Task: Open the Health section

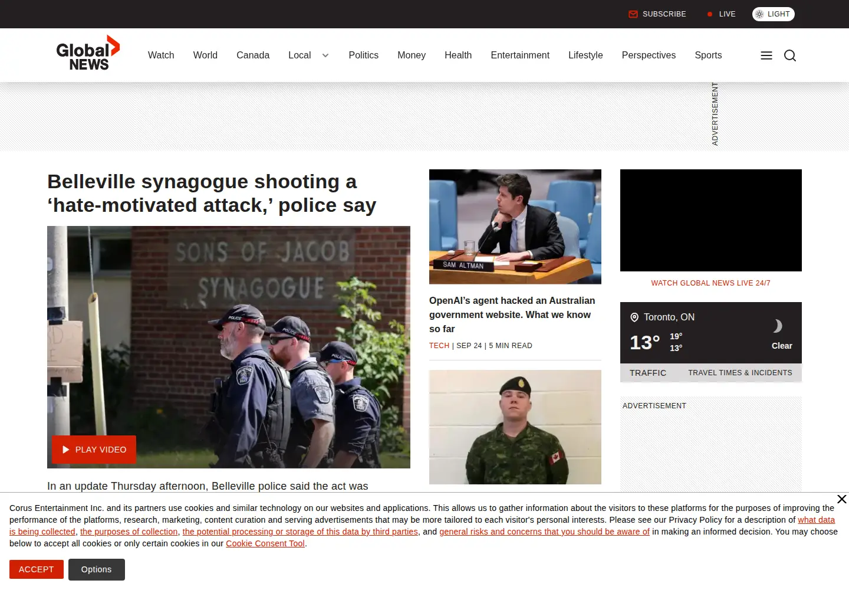Action: coord(458,55)
